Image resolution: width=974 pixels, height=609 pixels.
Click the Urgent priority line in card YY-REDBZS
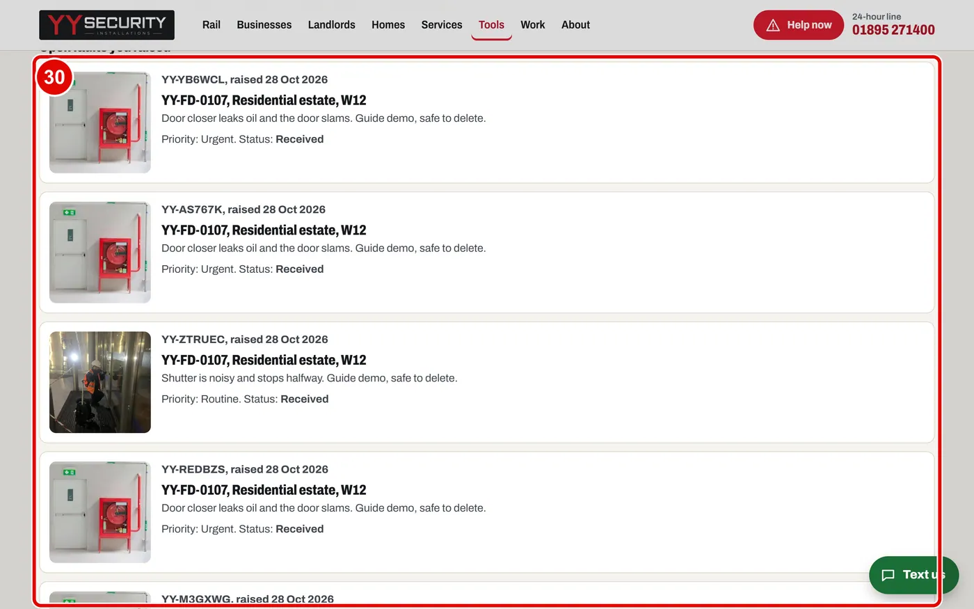click(243, 529)
